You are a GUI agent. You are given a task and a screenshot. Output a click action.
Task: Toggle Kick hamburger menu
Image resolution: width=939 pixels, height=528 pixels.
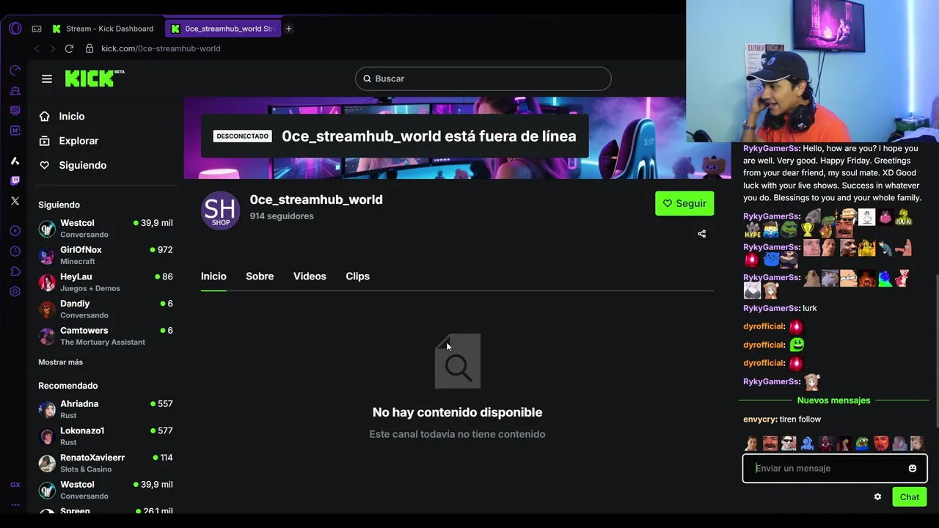tap(47, 78)
